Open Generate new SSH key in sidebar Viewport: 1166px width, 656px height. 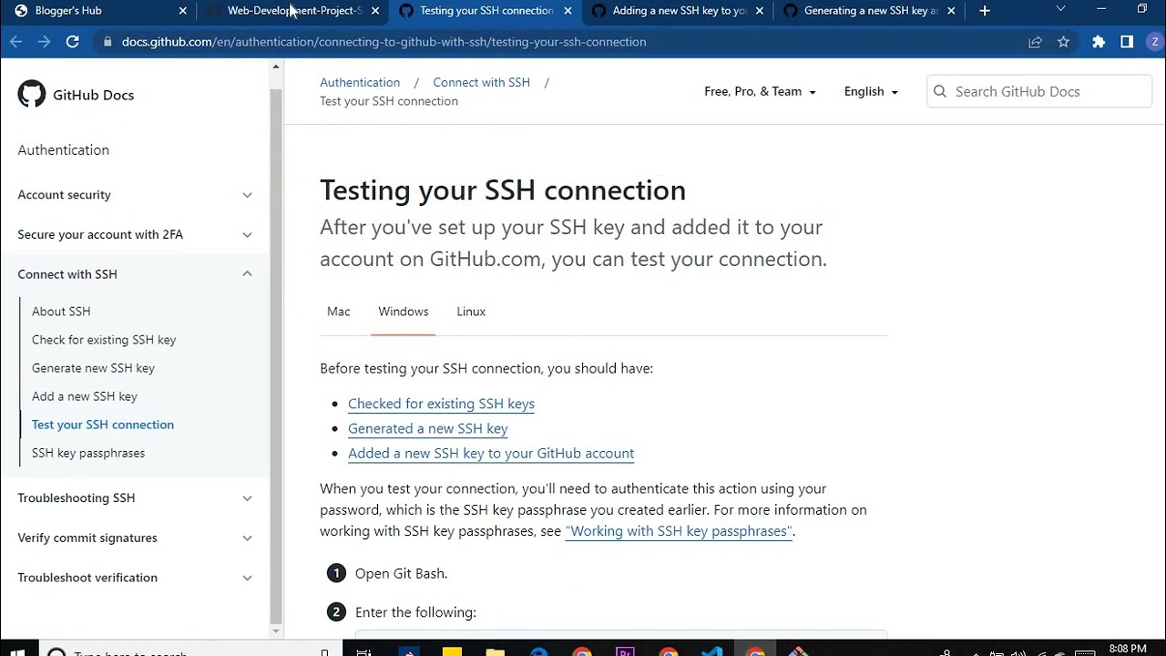pyautogui.click(x=93, y=368)
